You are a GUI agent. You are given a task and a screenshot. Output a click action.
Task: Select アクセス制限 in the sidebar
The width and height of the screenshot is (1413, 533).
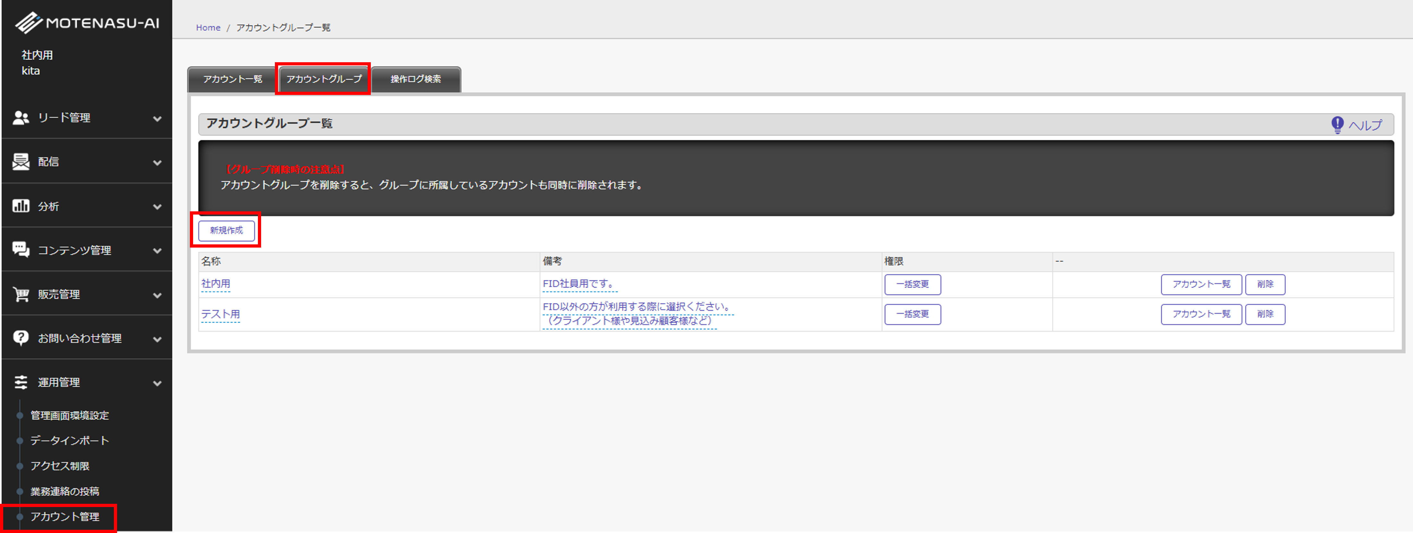pyautogui.click(x=60, y=466)
